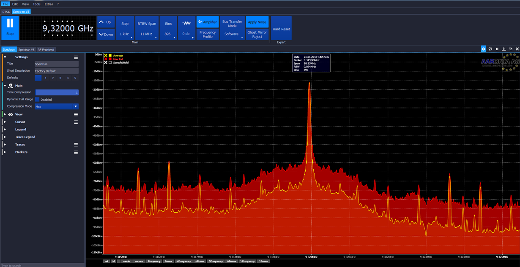
Task: Open spectrum panel settings gear icon
Action: click(x=484, y=49)
